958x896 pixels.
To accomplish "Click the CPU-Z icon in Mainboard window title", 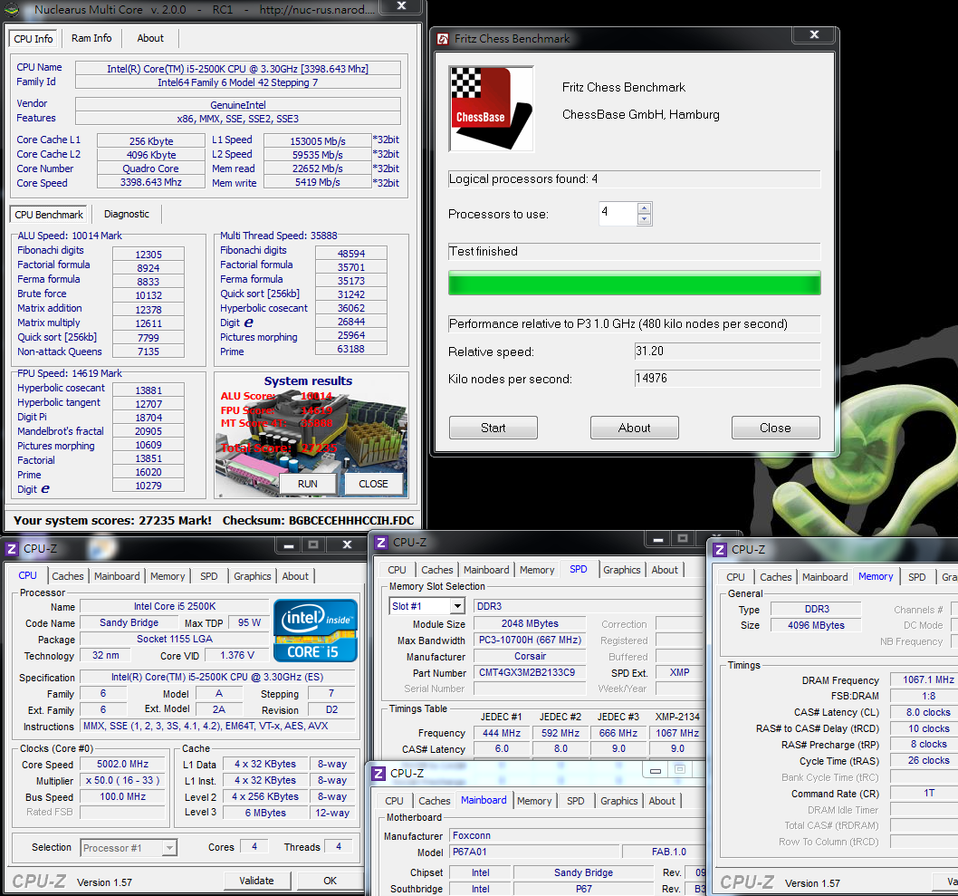I will [378, 773].
